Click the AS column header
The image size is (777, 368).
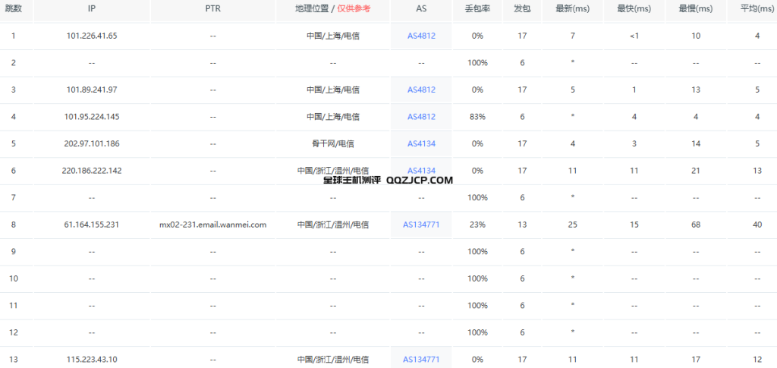coord(421,9)
